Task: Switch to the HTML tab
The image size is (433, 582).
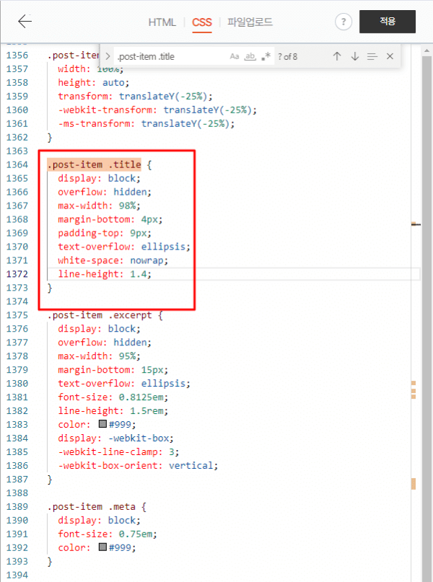Action: pyautogui.click(x=162, y=22)
